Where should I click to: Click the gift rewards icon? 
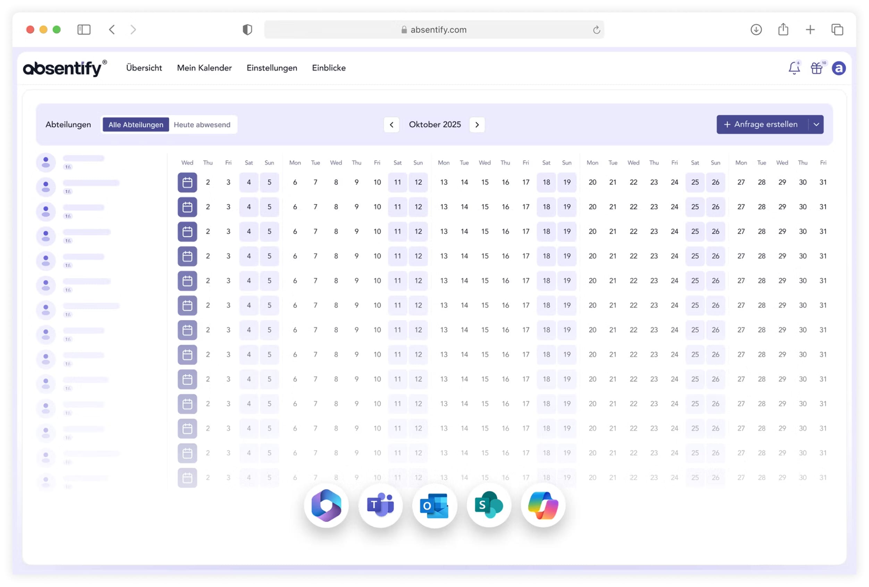click(816, 68)
